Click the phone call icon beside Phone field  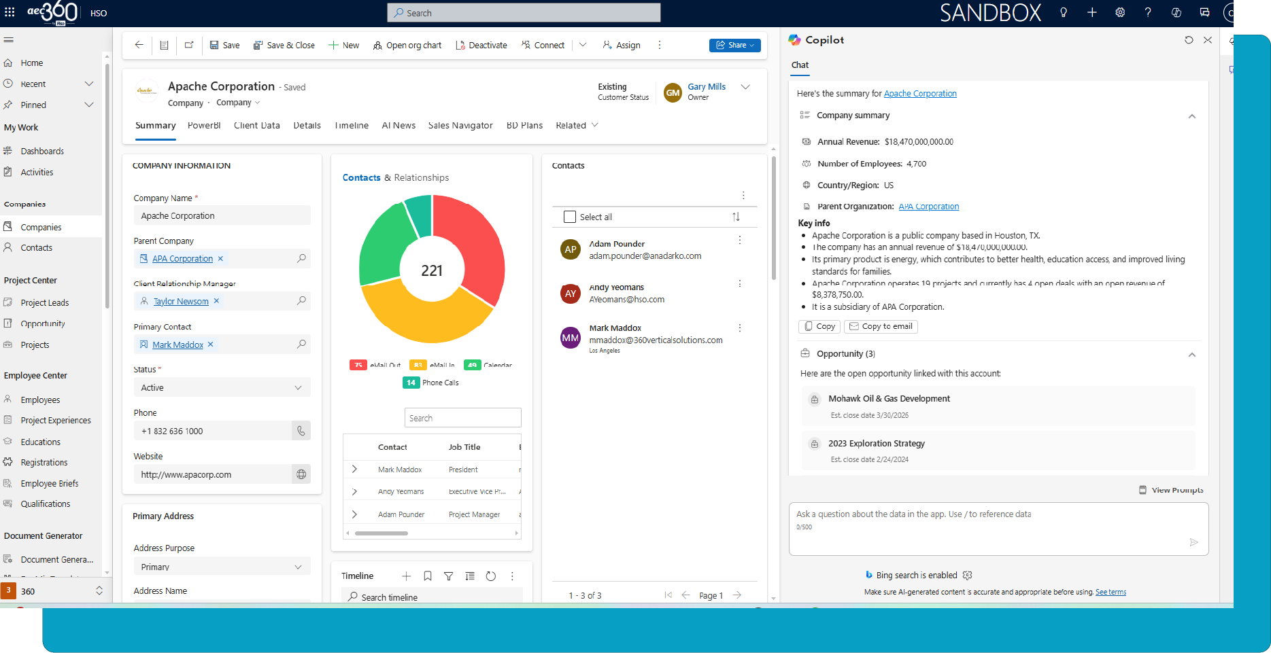(x=301, y=431)
